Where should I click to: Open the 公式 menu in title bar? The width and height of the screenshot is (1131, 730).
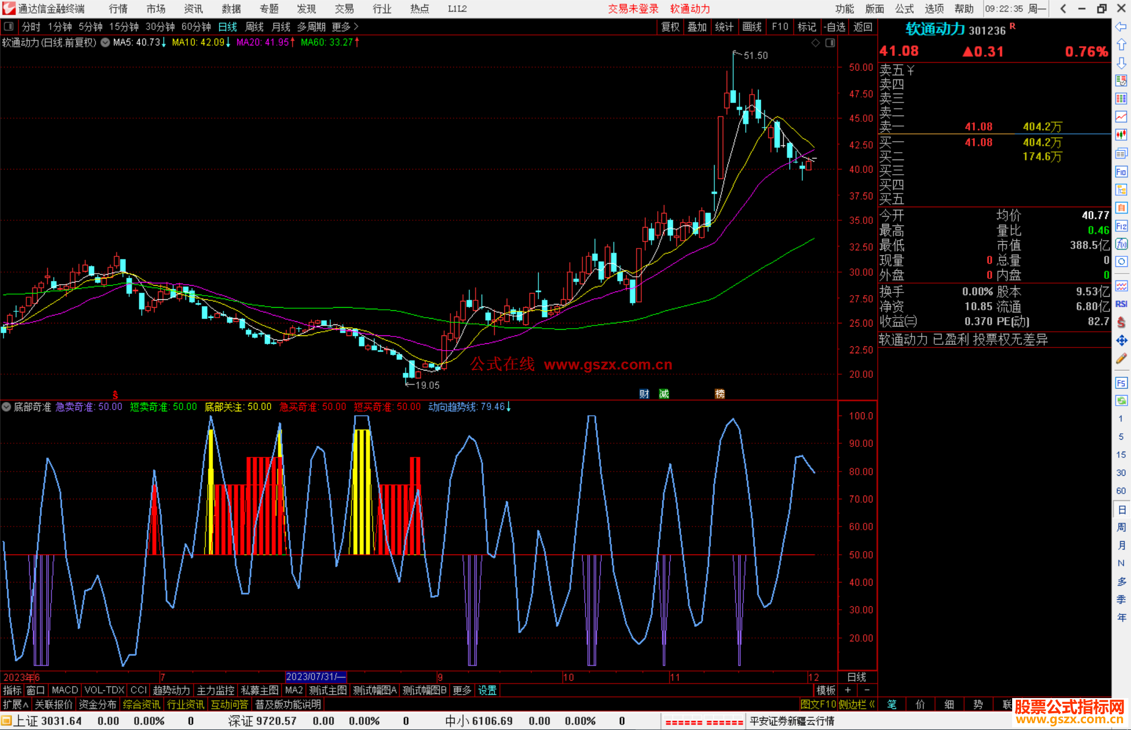(904, 8)
